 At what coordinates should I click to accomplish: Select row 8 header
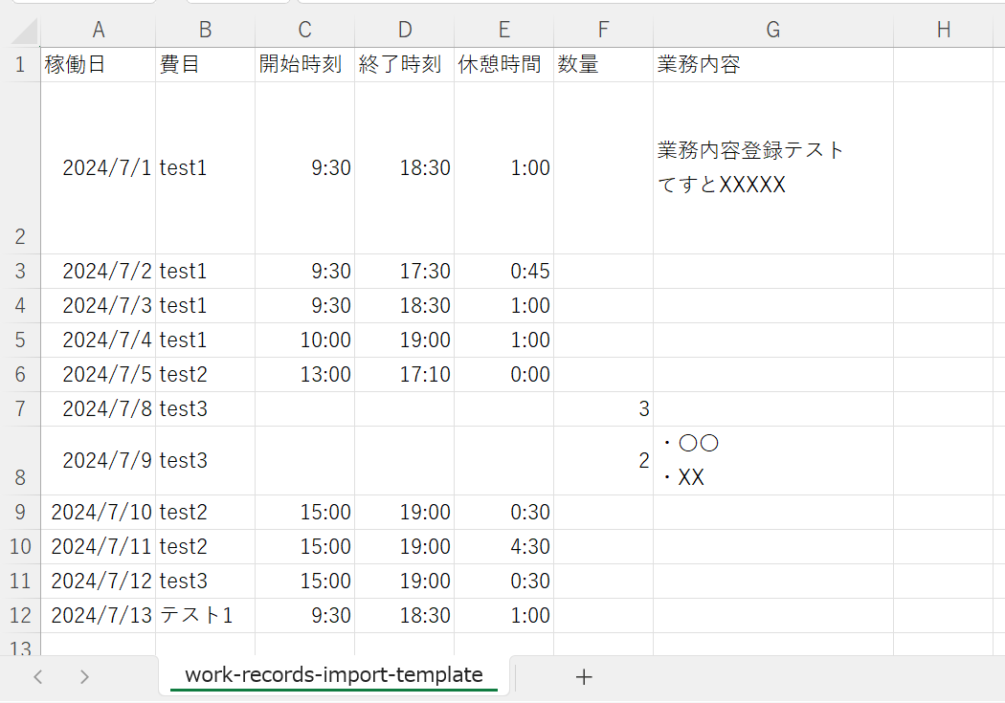[20, 460]
